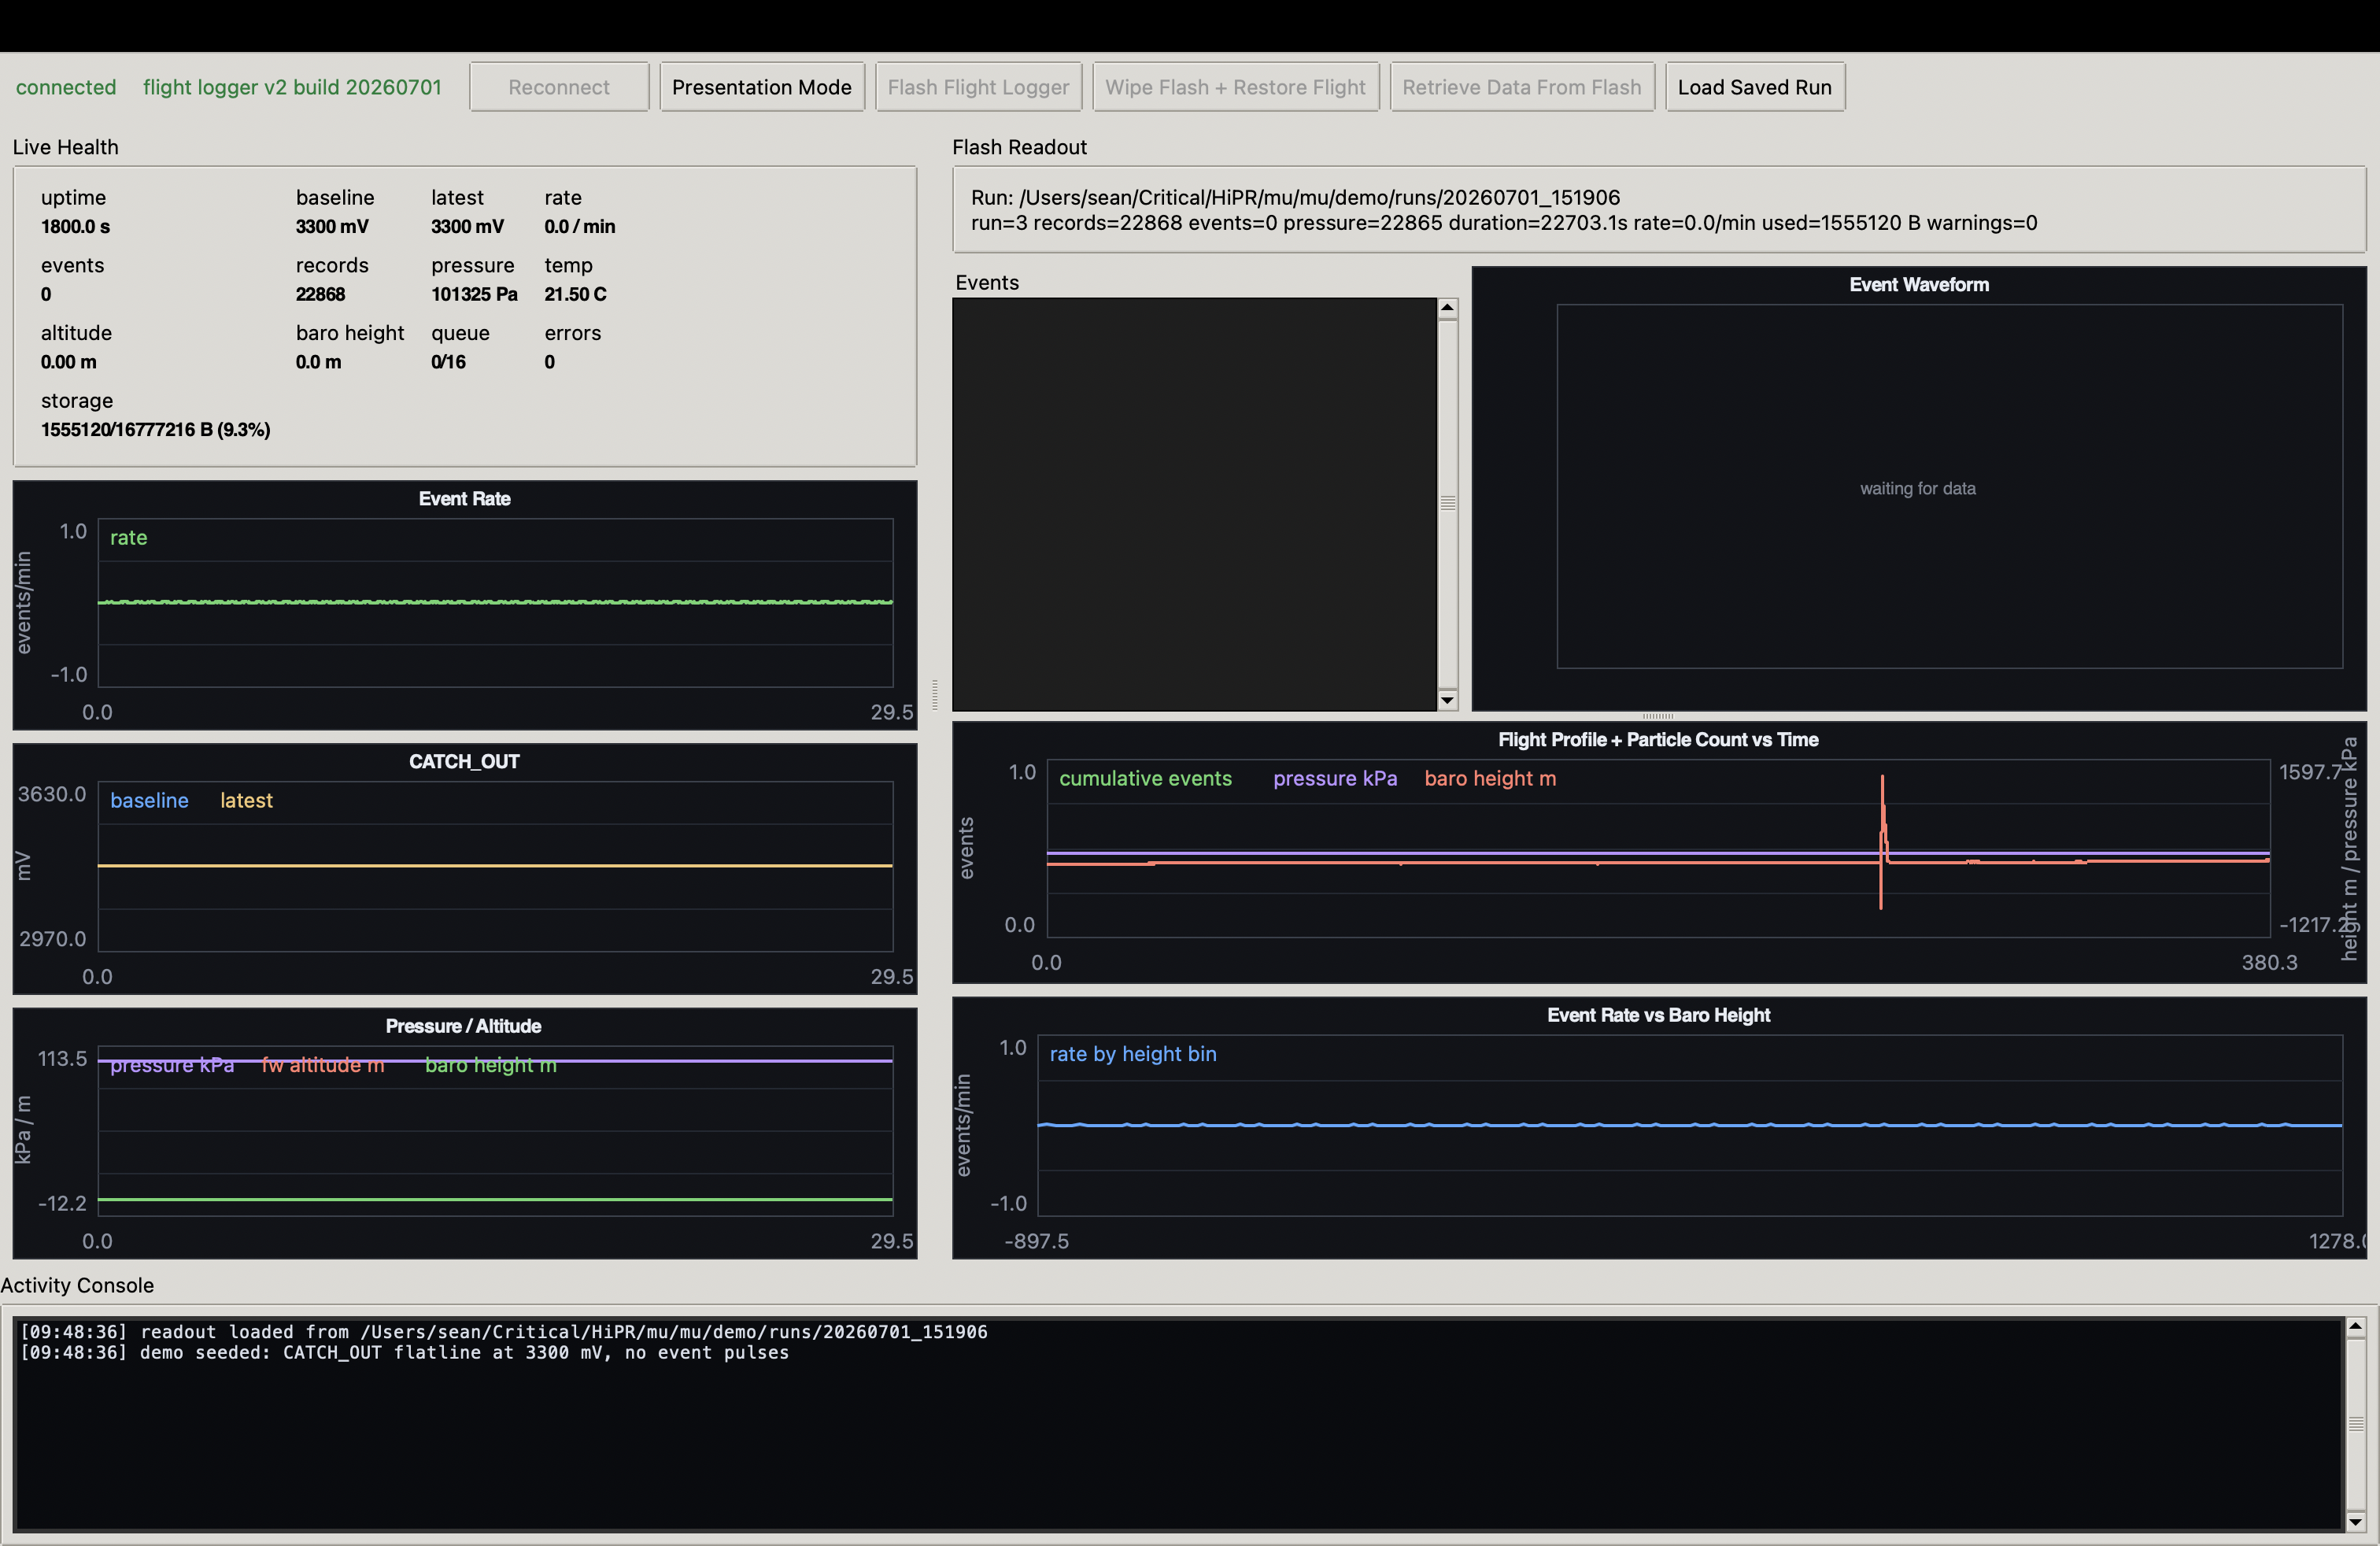Click Wipe Flash + Restore Flight
Image resolution: width=2380 pixels, height=1546 pixels.
1235,87
